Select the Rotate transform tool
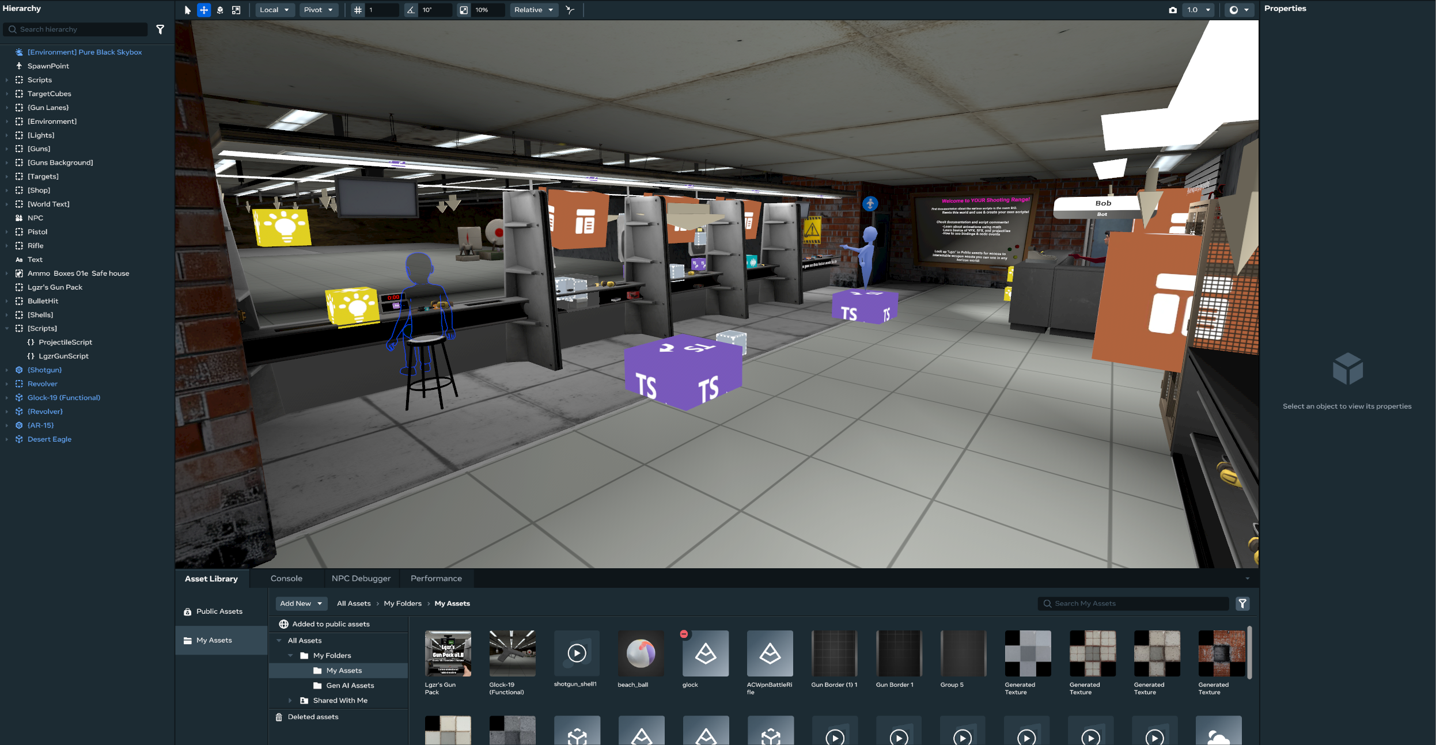The image size is (1436, 745). pyautogui.click(x=220, y=10)
